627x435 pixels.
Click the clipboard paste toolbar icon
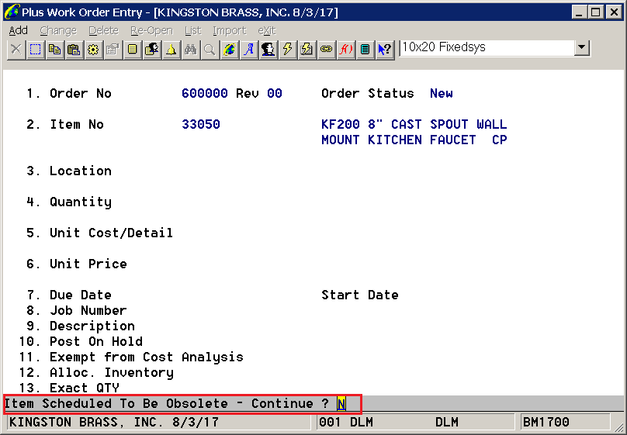(74, 50)
